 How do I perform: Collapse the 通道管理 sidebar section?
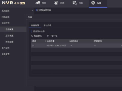6,23
